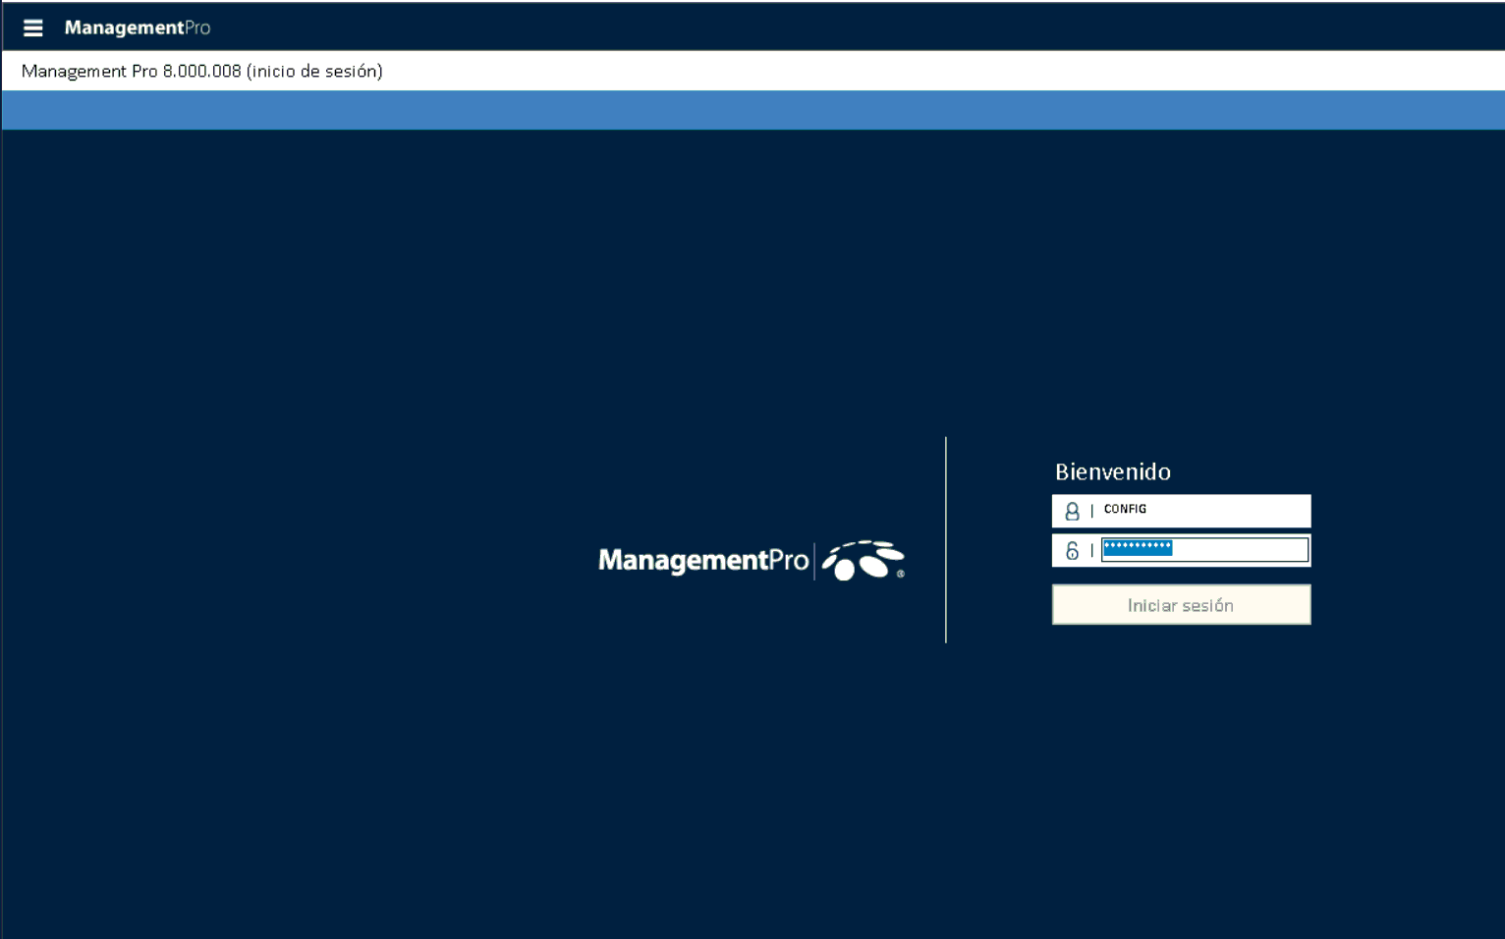
Task: Click the ManagementPro brand name in the header
Action: (x=138, y=28)
